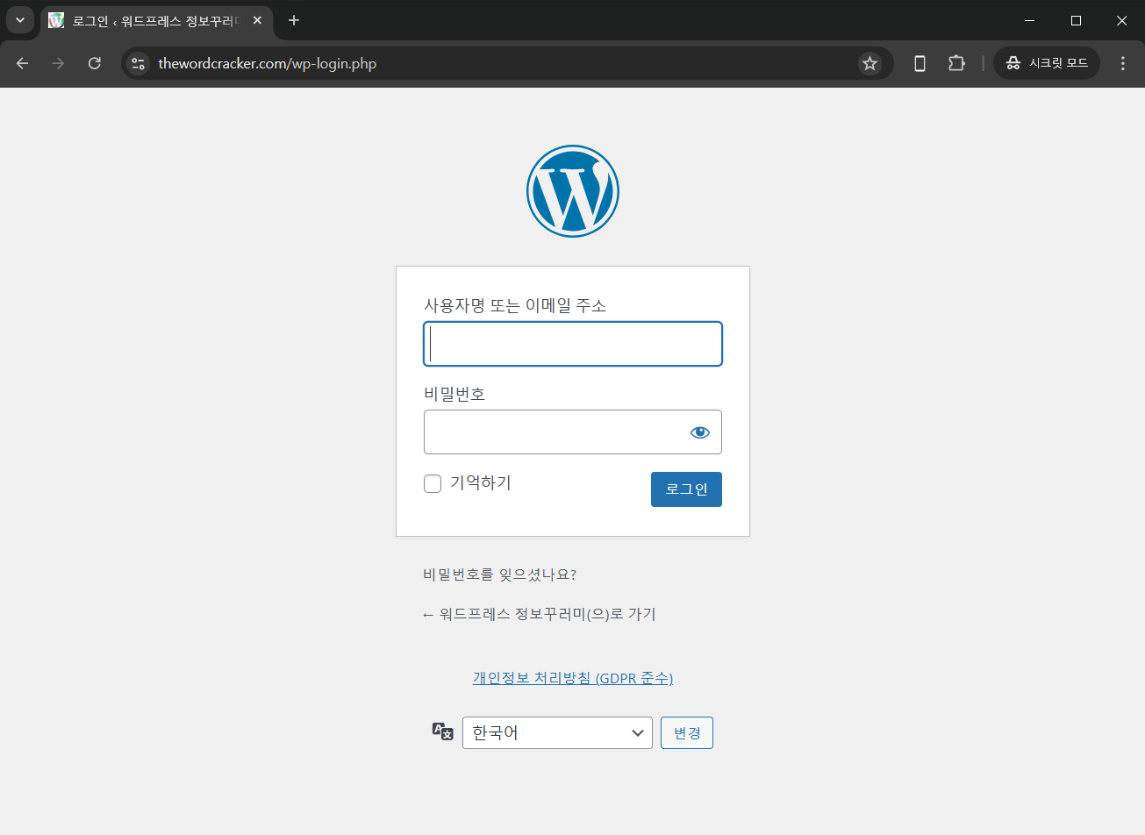Follow the 워드프레스 정보꾸러미(으)로 가기 link
Viewport: 1145px width, 835px height.
tap(540, 614)
